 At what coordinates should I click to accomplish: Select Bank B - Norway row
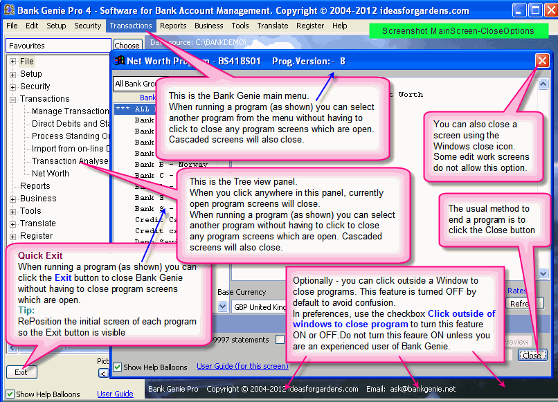(x=171, y=165)
